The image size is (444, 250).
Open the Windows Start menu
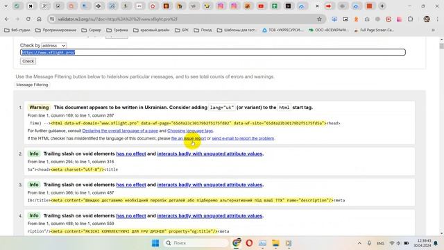155,243
